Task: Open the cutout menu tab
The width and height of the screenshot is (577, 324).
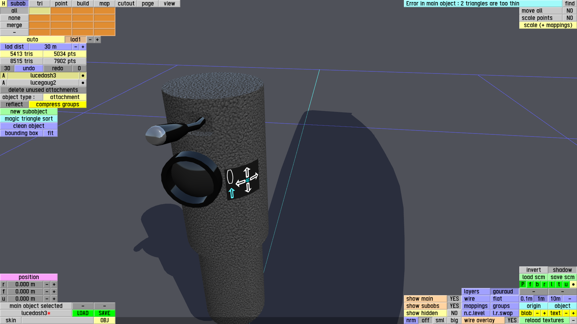Action: 126,4
